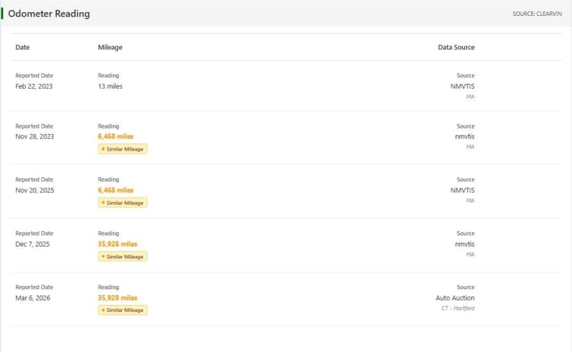Click the NMVTIS source for Feb 22, 2023

click(x=462, y=86)
